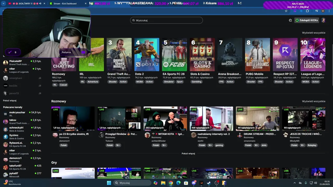The height and width of the screenshot is (187, 333).
Task: Open RybsonLoL recommended channel
Action: [x=22, y=144]
